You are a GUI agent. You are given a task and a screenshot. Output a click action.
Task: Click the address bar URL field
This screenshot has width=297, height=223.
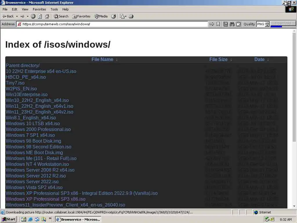pyautogui.click(x=112, y=24)
